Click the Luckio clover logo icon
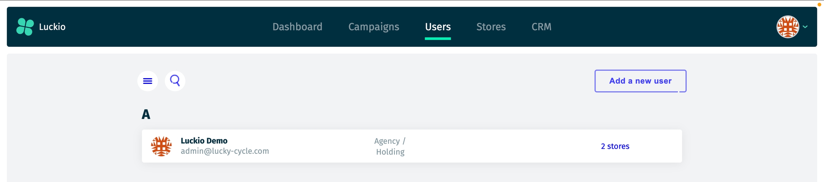Screen dimensions: 824x182 pos(25,27)
